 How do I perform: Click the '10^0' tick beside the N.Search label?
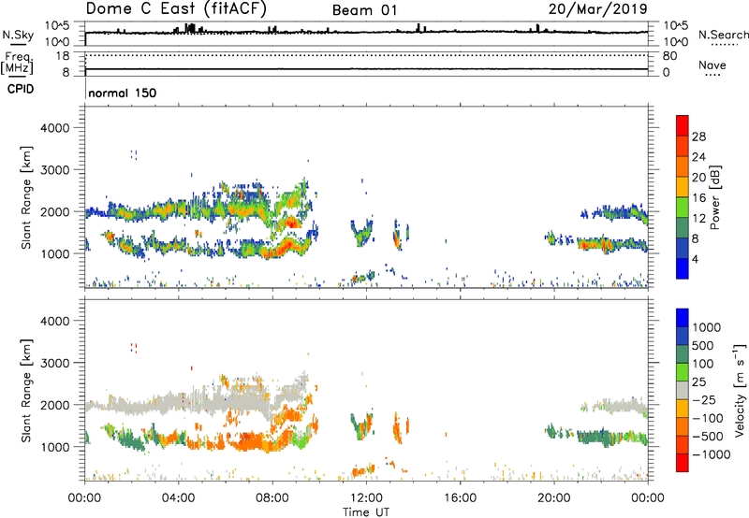tap(675, 42)
